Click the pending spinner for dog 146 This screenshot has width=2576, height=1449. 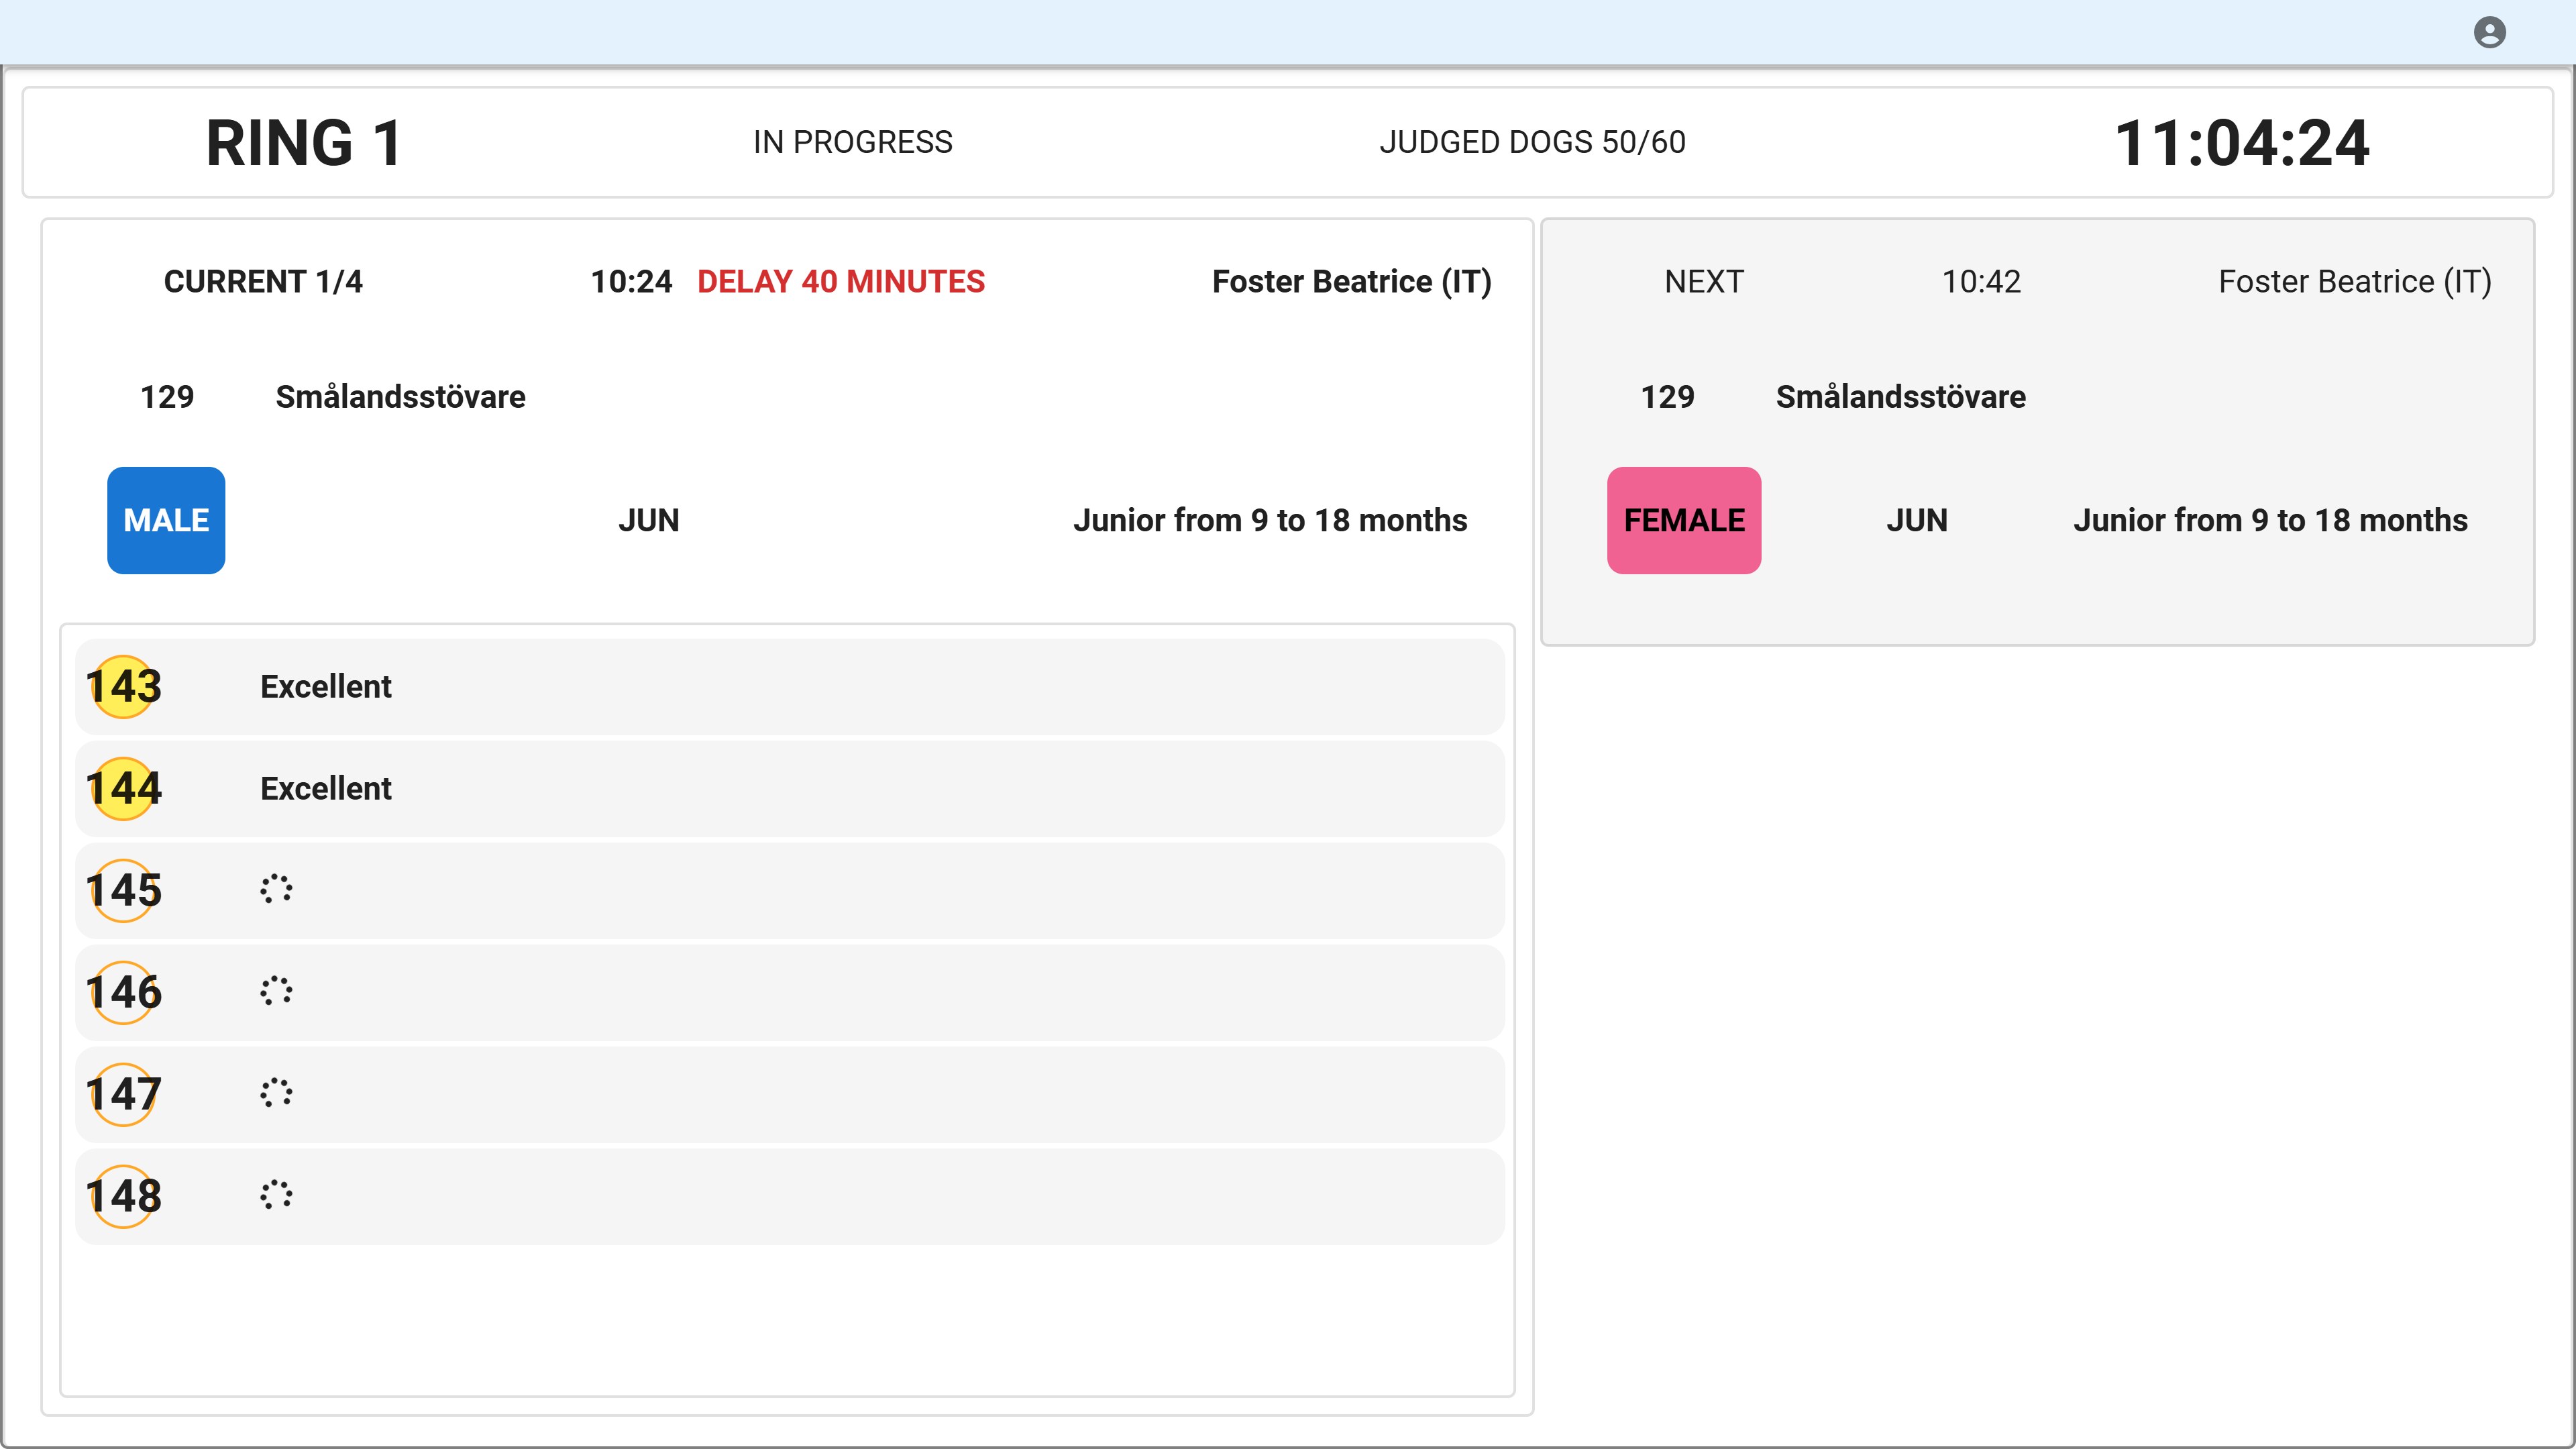pos(276,991)
